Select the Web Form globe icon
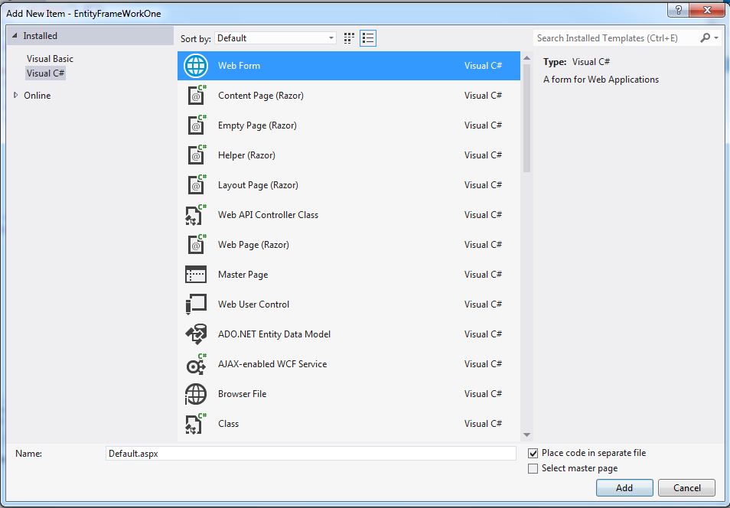The height and width of the screenshot is (508, 730). (x=196, y=66)
